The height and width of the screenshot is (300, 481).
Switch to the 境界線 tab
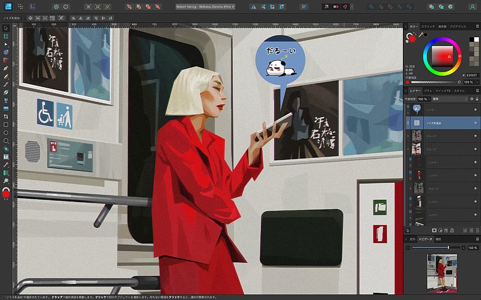pyautogui.click(x=442, y=26)
